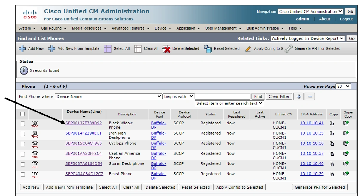Click the Apply Config pencil icon
Image resolution: width=359 pixels, height=196 pixels.
pos(248,49)
